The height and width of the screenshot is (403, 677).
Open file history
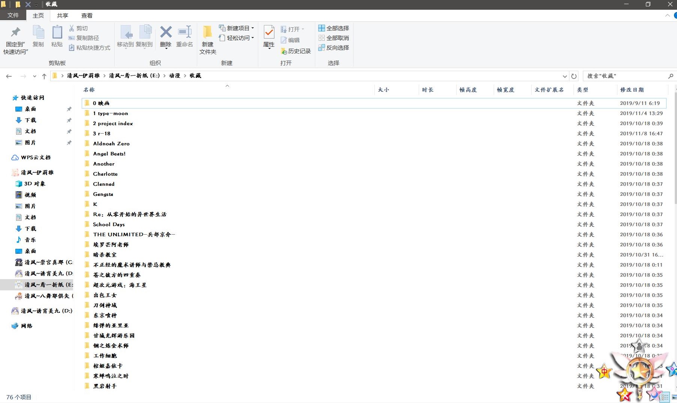point(296,51)
